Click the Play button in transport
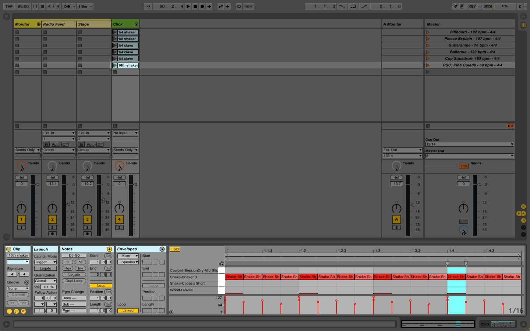Image resolution: width=530 pixels, height=331 pixels. coord(188,6)
